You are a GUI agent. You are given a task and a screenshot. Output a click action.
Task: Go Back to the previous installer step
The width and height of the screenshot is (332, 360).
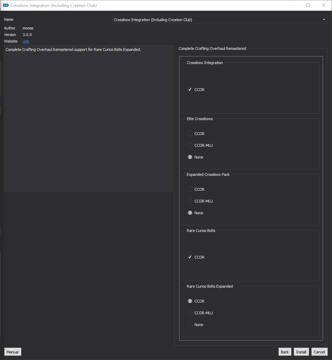pos(285,352)
